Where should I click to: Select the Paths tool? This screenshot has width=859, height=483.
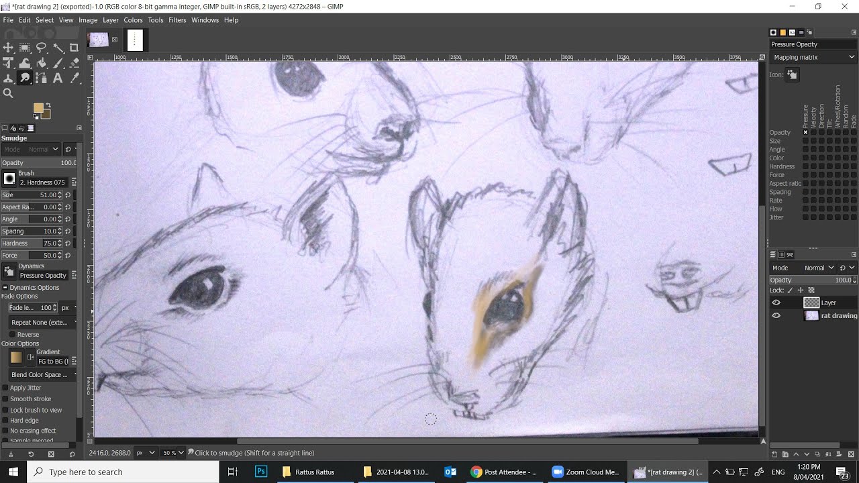(42, 78)
